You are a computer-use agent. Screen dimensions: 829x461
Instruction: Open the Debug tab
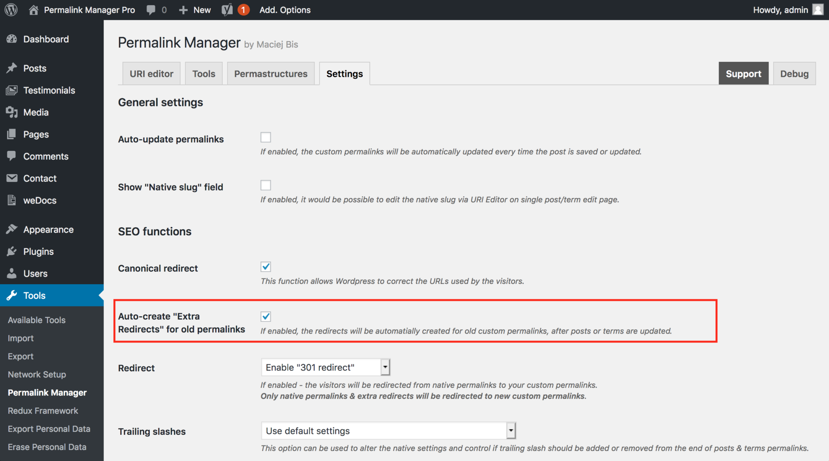click(794, 73)
